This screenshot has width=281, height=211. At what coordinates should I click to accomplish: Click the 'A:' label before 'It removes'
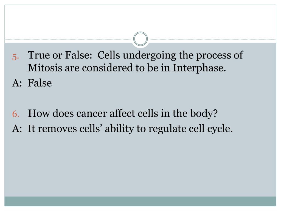tap(17, 129)
